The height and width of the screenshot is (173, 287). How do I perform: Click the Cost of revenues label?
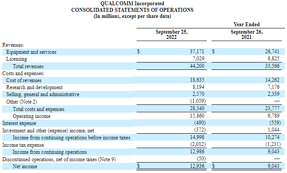coord(24,80)
